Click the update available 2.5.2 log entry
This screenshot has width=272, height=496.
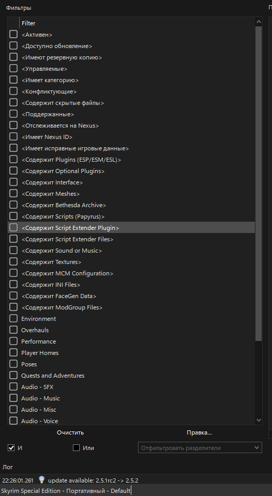93,481
